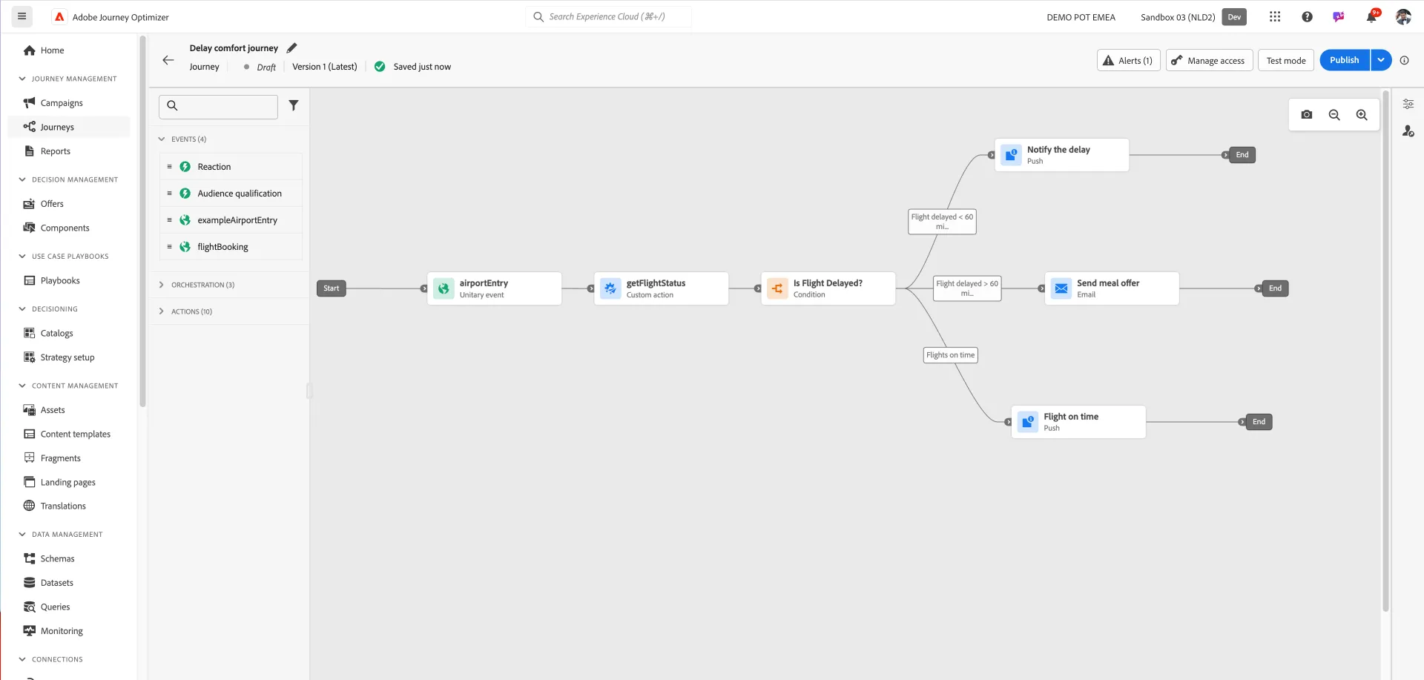Open Alerts (1)
This screenshot has height=680, width=1424.
1128,60
